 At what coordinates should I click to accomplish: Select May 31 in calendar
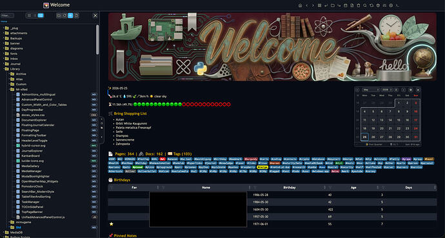(416, 137)
